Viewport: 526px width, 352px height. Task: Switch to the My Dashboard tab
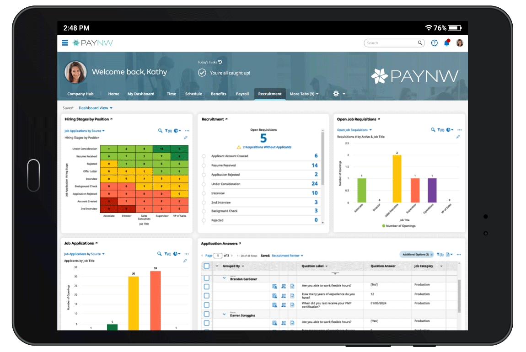point(141,94)
